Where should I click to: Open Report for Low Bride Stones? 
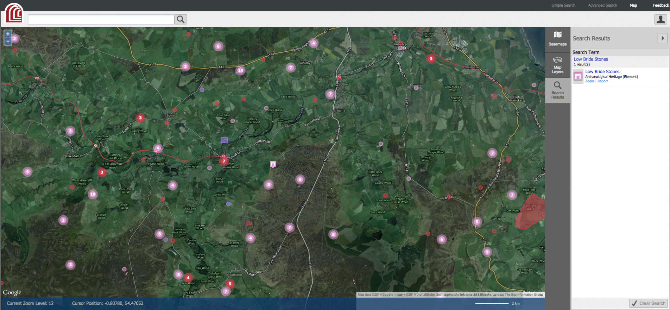point(602,81)
